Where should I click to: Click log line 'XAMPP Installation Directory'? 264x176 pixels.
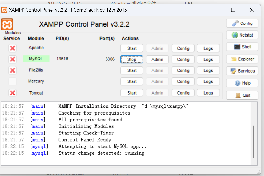point(123,106)
